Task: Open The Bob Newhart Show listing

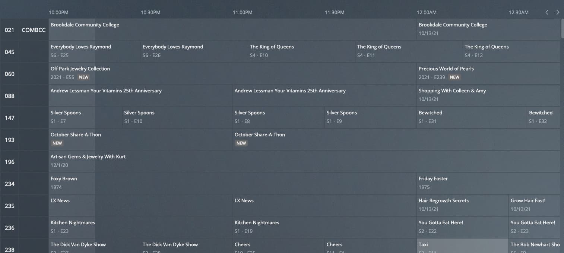Action: (534, 246)
